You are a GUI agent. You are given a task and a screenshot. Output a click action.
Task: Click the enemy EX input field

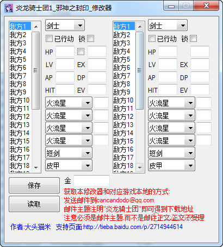coord(200,64)
